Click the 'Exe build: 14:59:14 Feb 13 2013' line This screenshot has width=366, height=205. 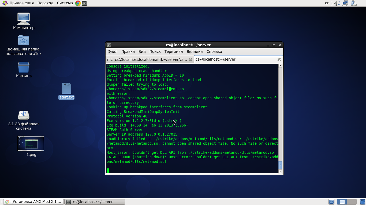click(147, 125)
